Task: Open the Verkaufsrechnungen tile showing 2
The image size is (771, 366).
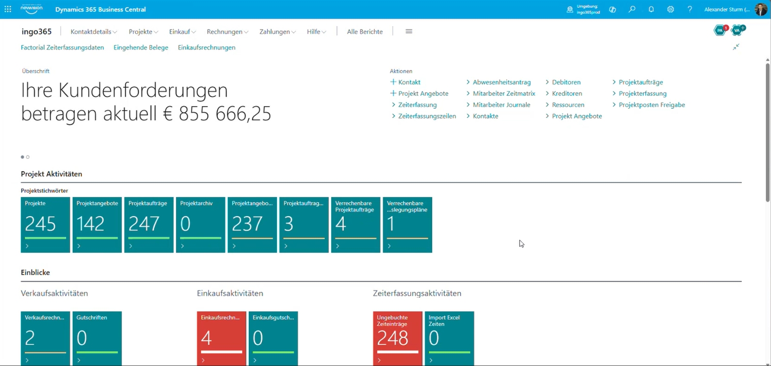Action: 46,338
